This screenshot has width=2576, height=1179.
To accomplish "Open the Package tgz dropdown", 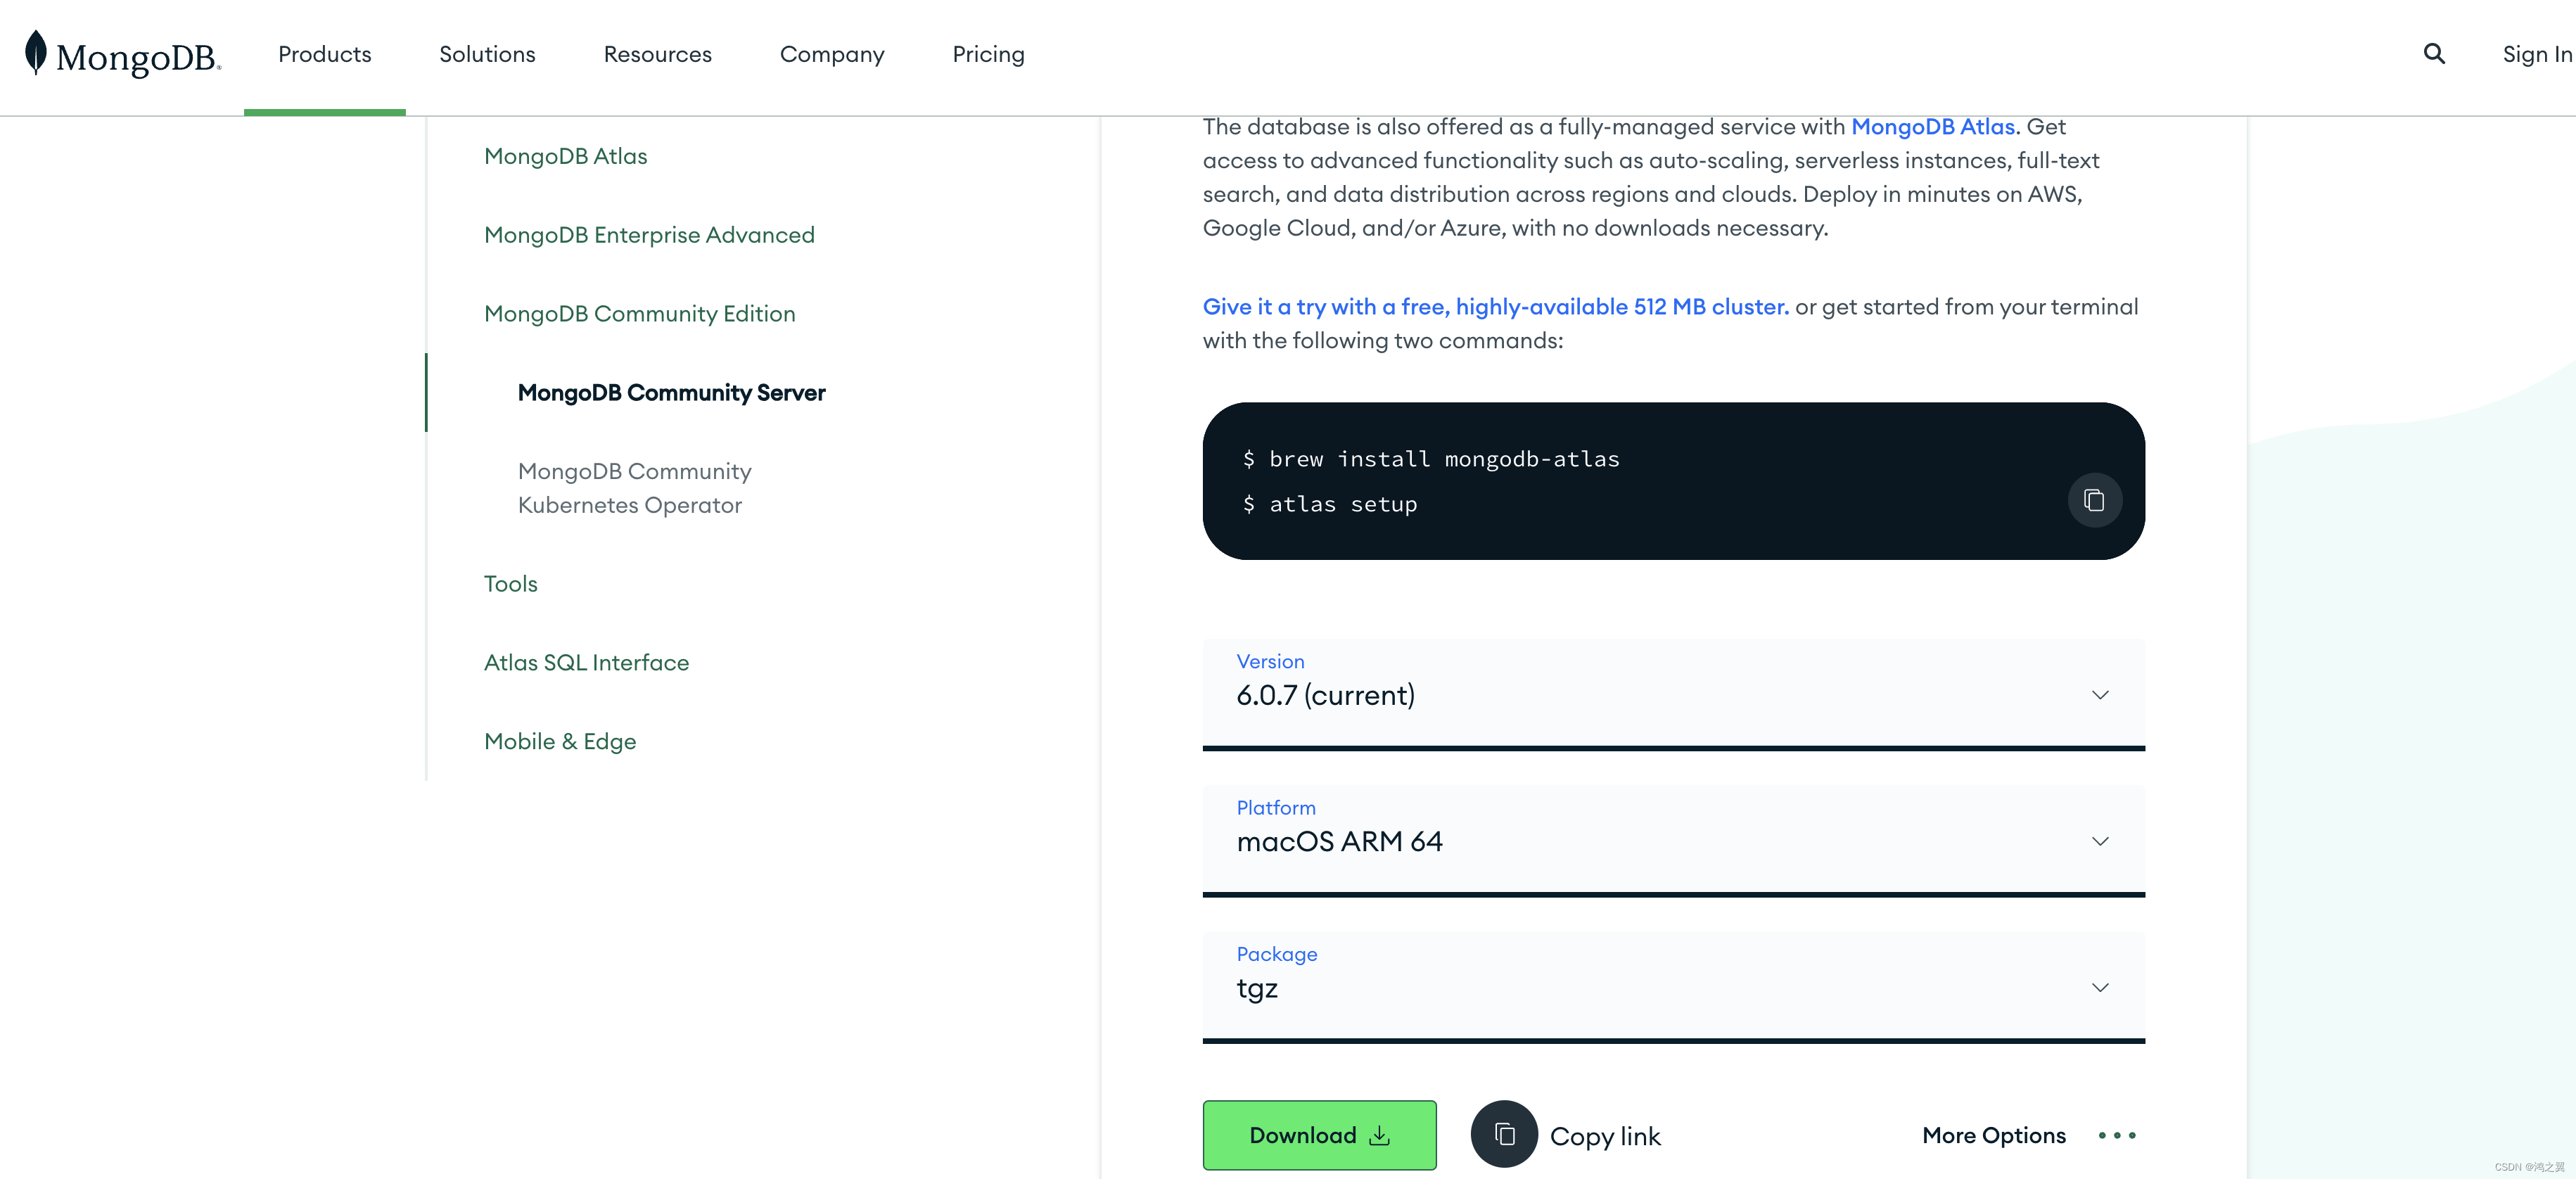I will (x=1673, y=985).
